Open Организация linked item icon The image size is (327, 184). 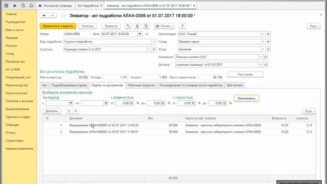click(268, 34)
